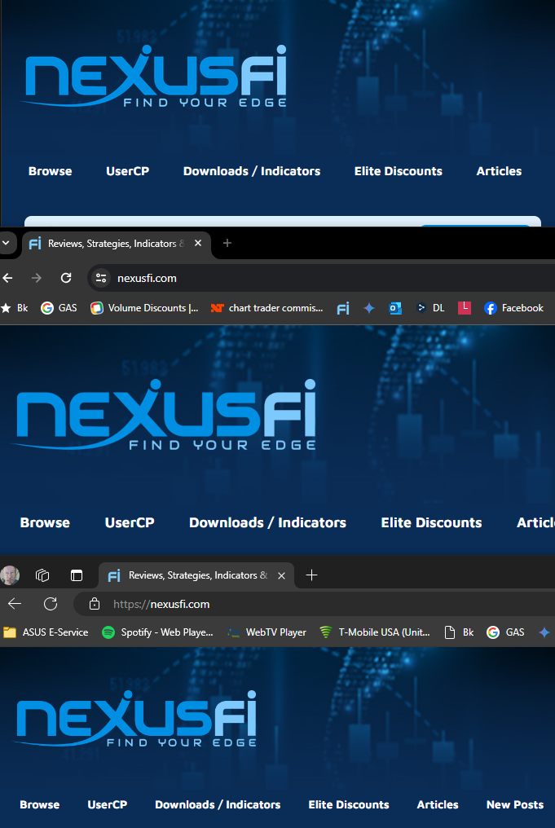Go back in the Chrome window
The height and width of the screenshot is (828, 555).
coord(7,278)
